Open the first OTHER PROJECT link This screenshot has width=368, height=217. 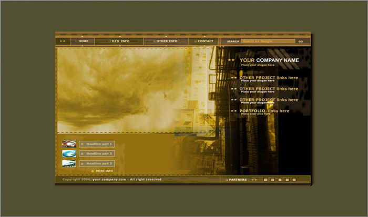(268, 78)
